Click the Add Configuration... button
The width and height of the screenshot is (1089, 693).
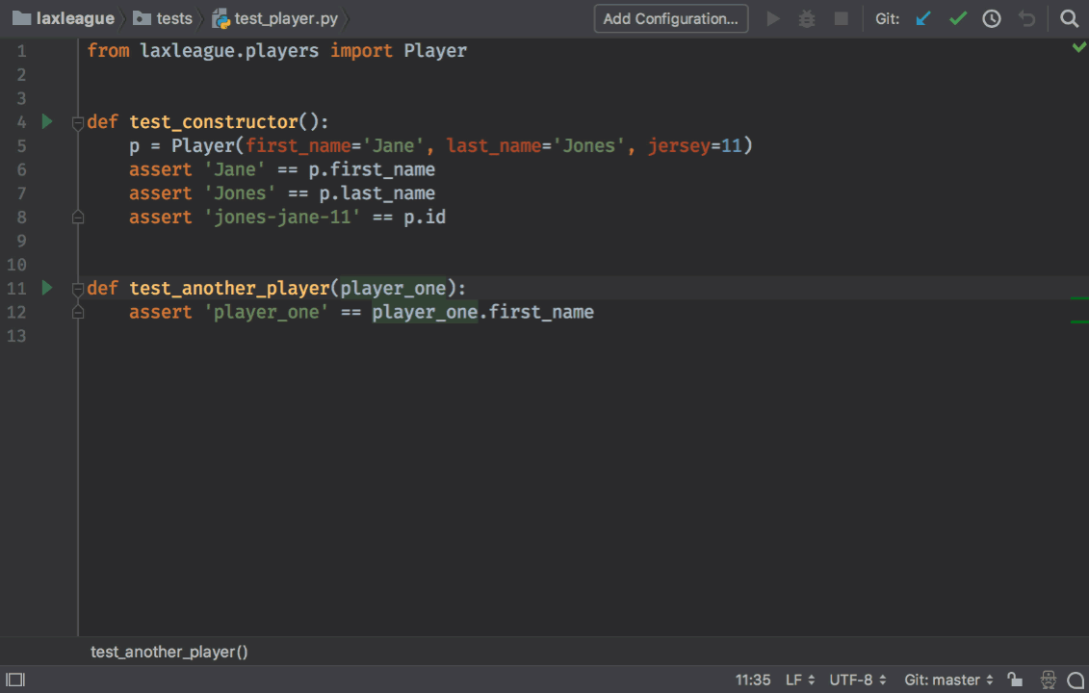tap(671, 18)
